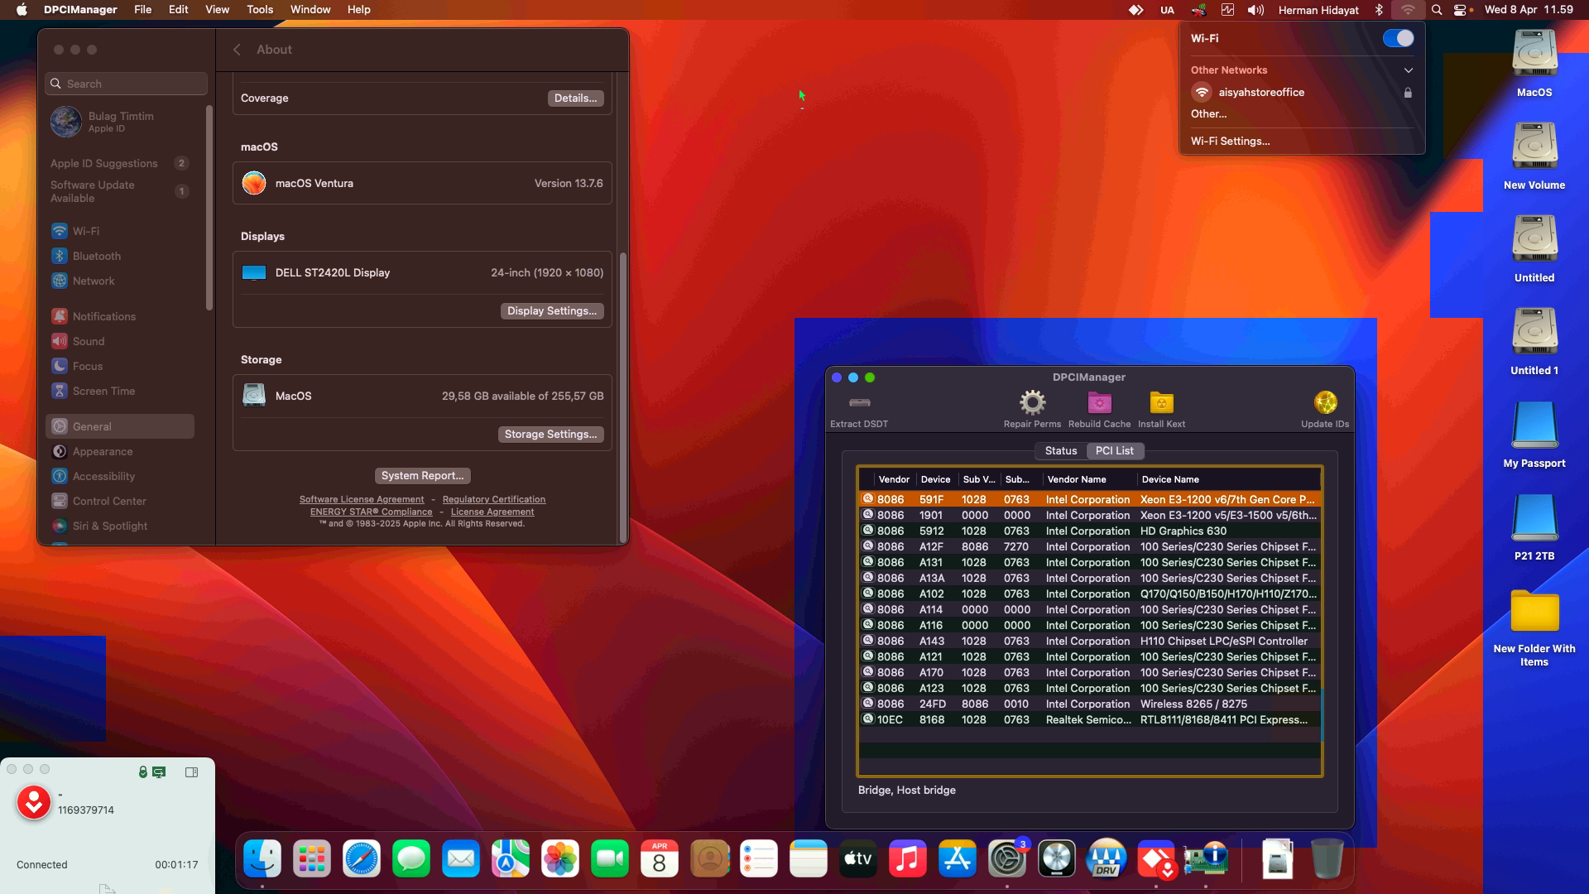Open the My Passport drive on desktop
1589x894 pixels.
[x=1534, y=435]
